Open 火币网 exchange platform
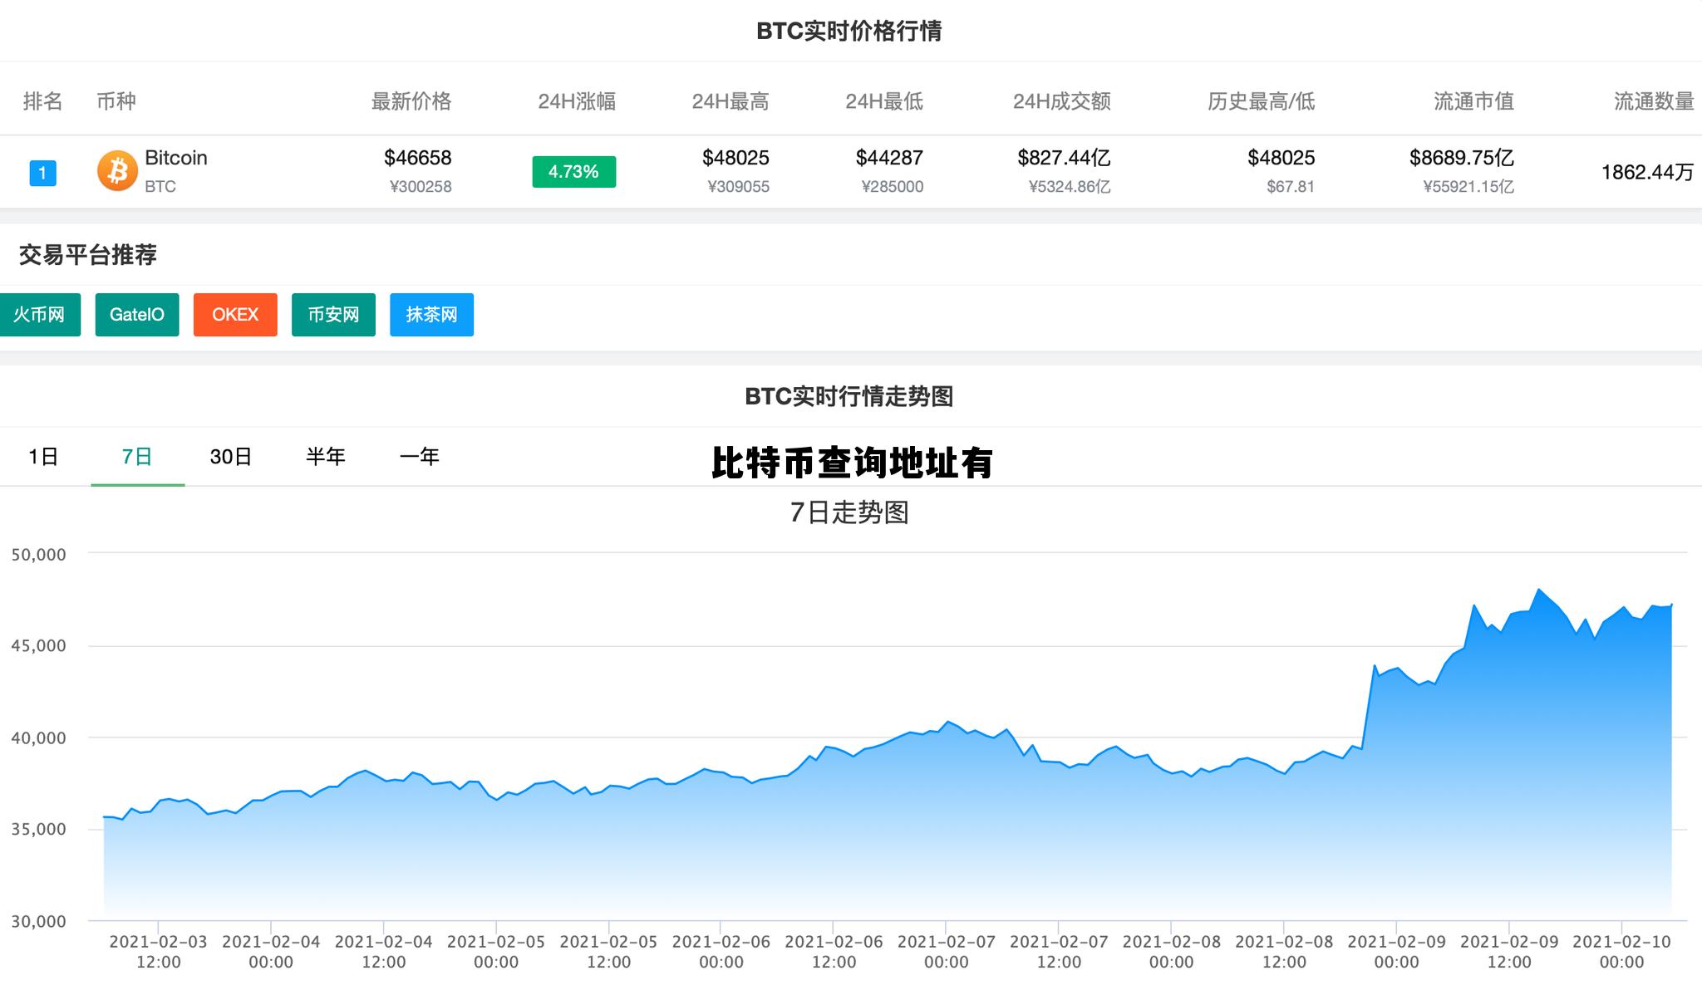Image resolution: width=1702 pixels, height=985 pixels. pos(39,314)
